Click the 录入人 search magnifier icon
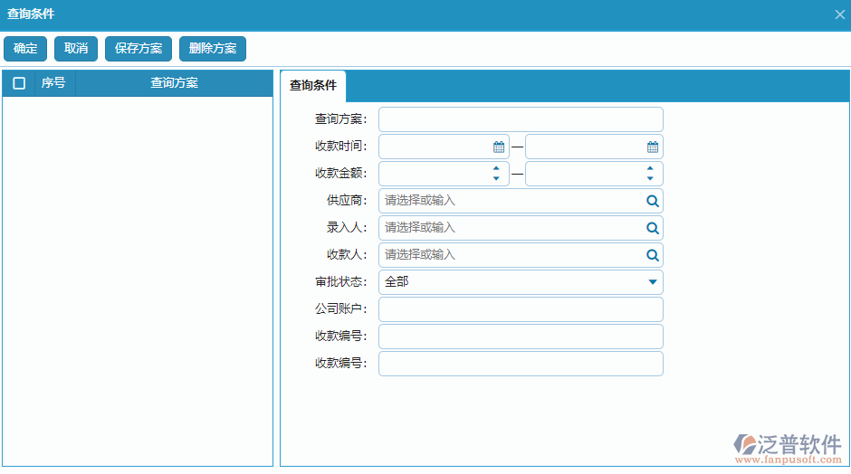 [x=653, y=228]
